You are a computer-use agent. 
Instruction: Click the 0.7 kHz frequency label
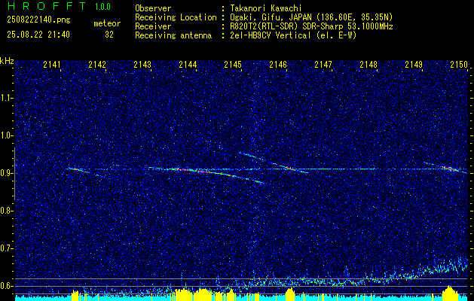point(6,248)
